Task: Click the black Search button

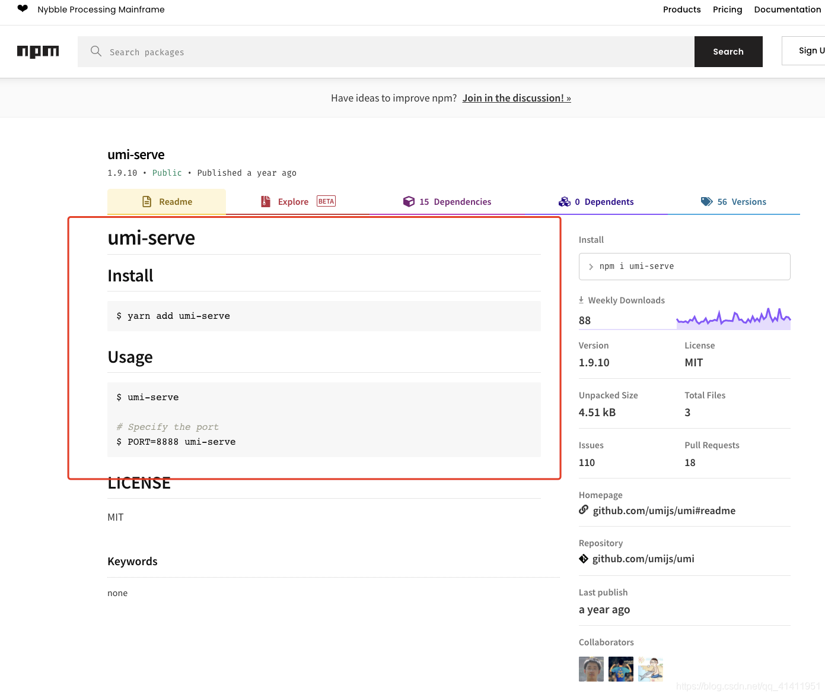Action: click(728, 52)
